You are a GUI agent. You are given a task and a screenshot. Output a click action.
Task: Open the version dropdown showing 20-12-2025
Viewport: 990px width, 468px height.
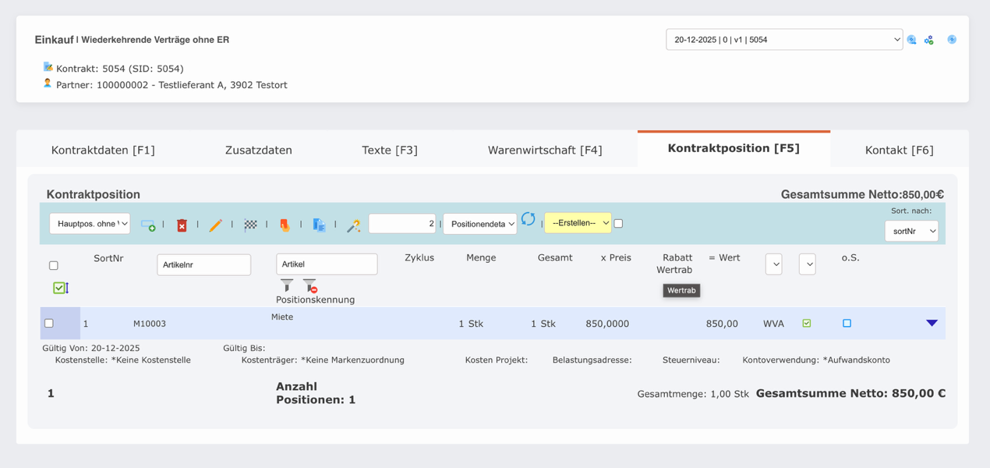(783, 38)
